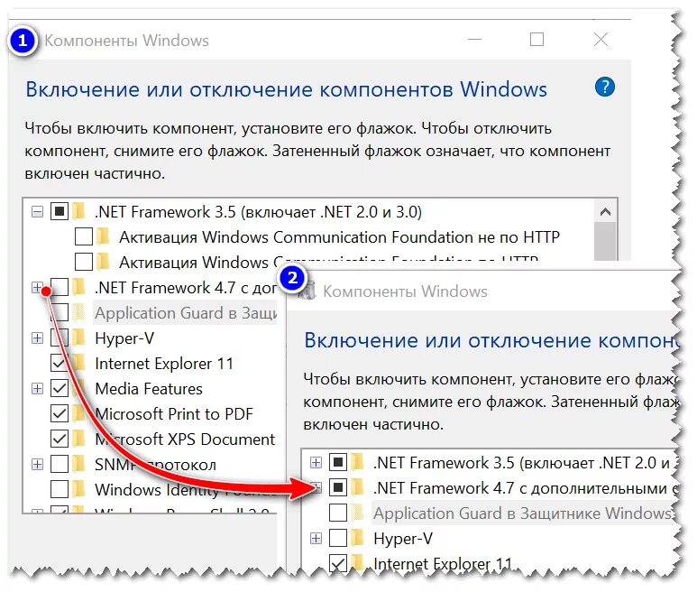
Task: Expand .NET Framework 3.5 node in window 2
Action: [x=316, y=463]
